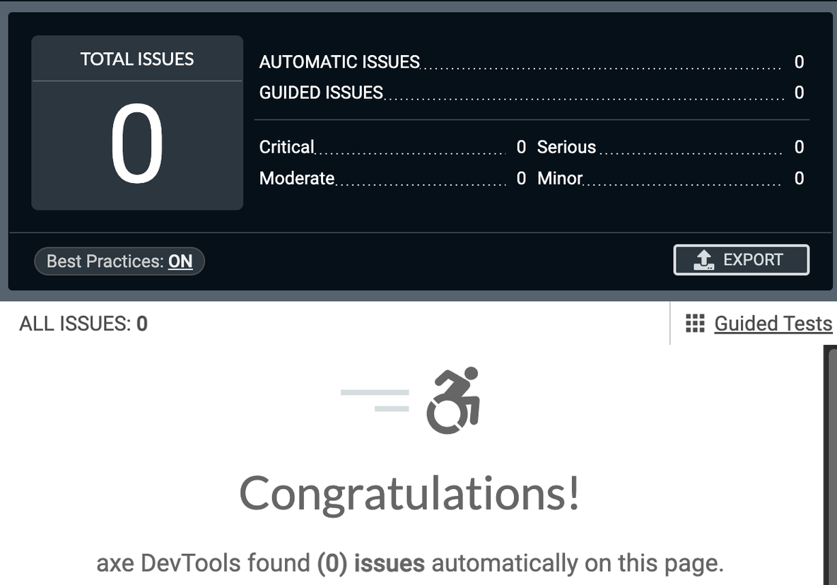Click the Export button
837x585 pixels.
point(741,259)
